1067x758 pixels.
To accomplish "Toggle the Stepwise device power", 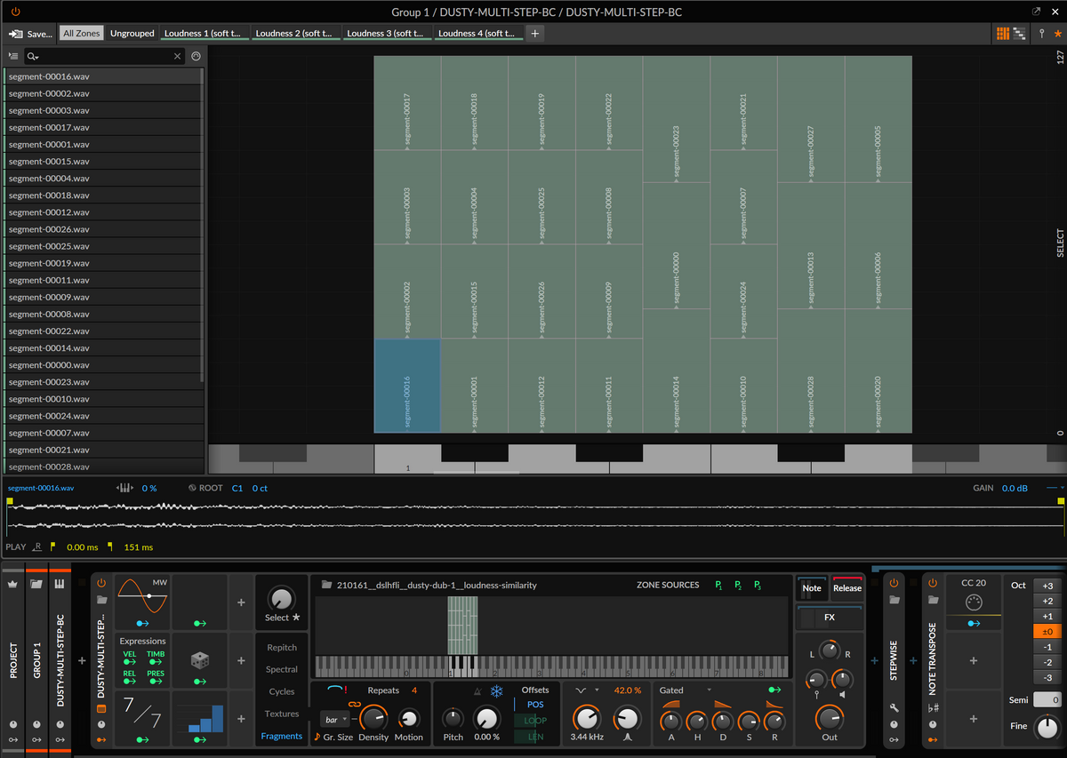I will pos(895,583).
